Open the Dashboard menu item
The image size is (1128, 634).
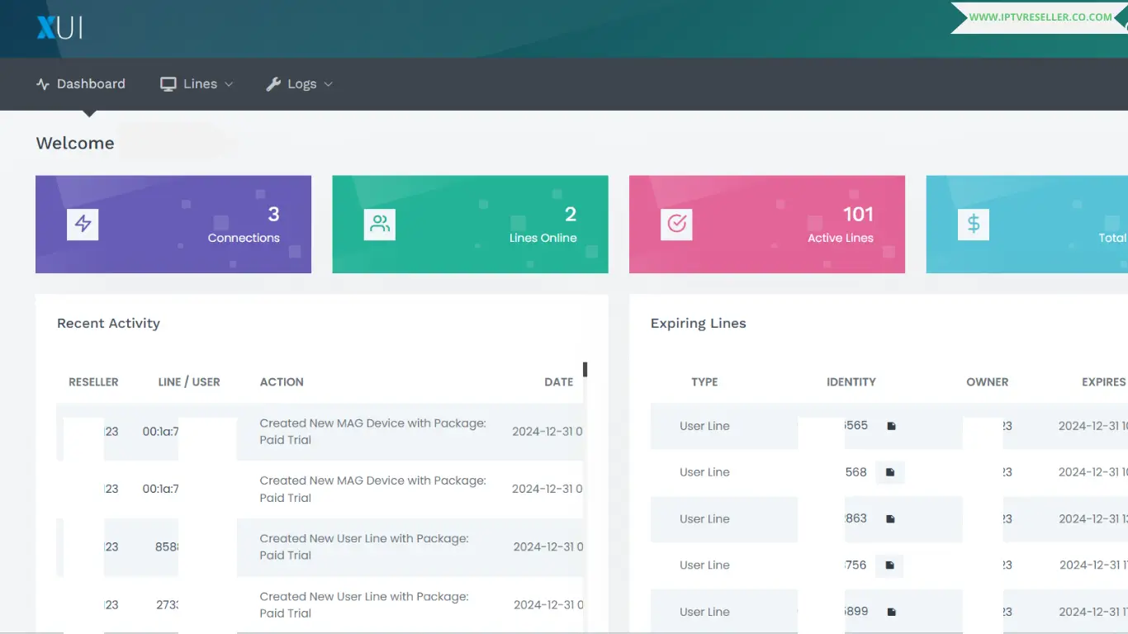tap(81, 84)
